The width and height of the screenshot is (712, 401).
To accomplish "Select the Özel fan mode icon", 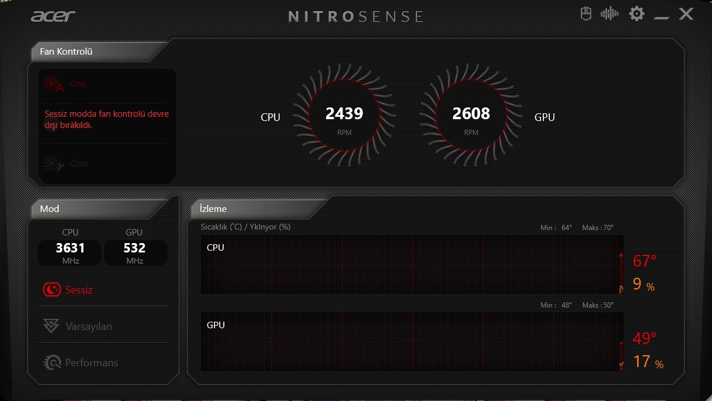I will pos(53,163).
